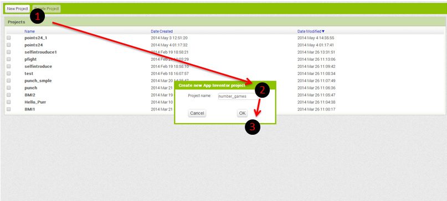Check the box for selfintrouduce1

8,52
